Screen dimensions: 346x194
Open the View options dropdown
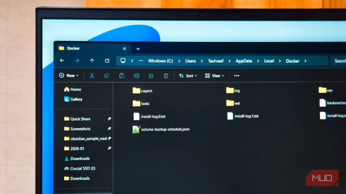click(x=214, y=76)
